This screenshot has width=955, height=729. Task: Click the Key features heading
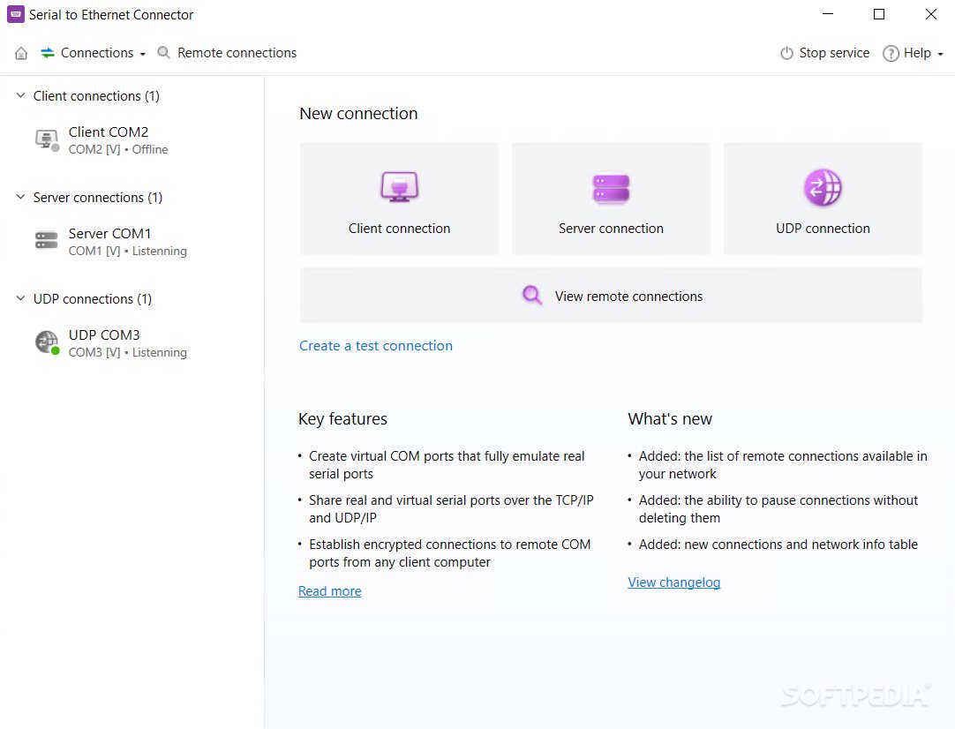342,419
